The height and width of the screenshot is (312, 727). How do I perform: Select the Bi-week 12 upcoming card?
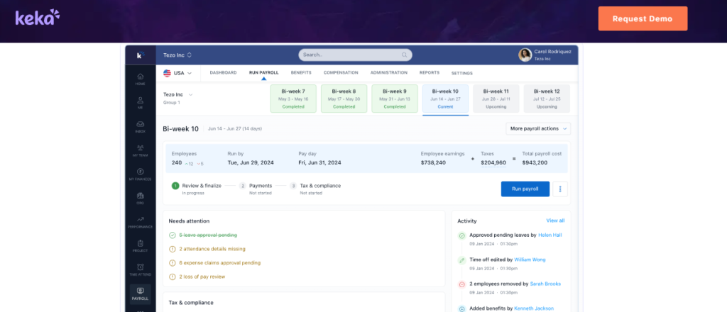tap(547, 99)
